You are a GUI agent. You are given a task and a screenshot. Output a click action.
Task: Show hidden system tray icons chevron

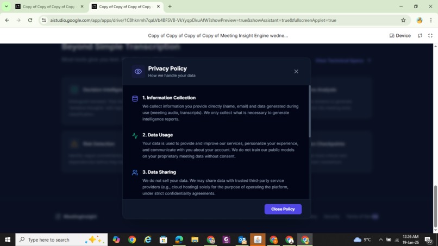(x=380, y=239)
